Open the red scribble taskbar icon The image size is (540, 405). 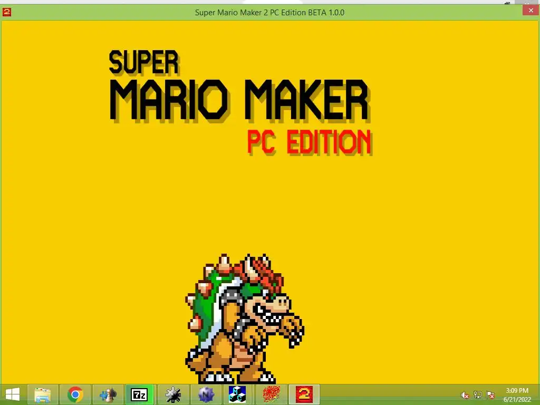[272, 394]
